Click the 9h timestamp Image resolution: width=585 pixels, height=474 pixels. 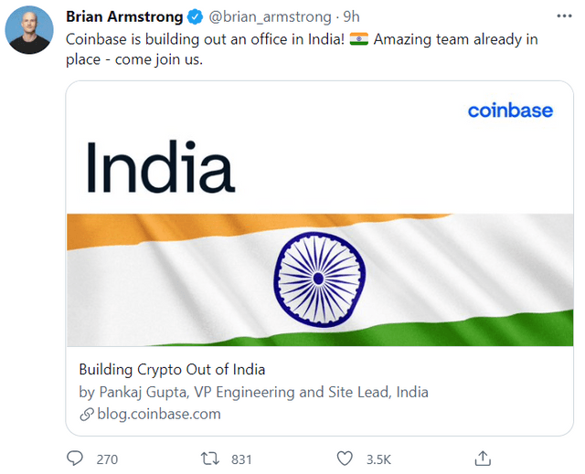[x=351, y=17]
